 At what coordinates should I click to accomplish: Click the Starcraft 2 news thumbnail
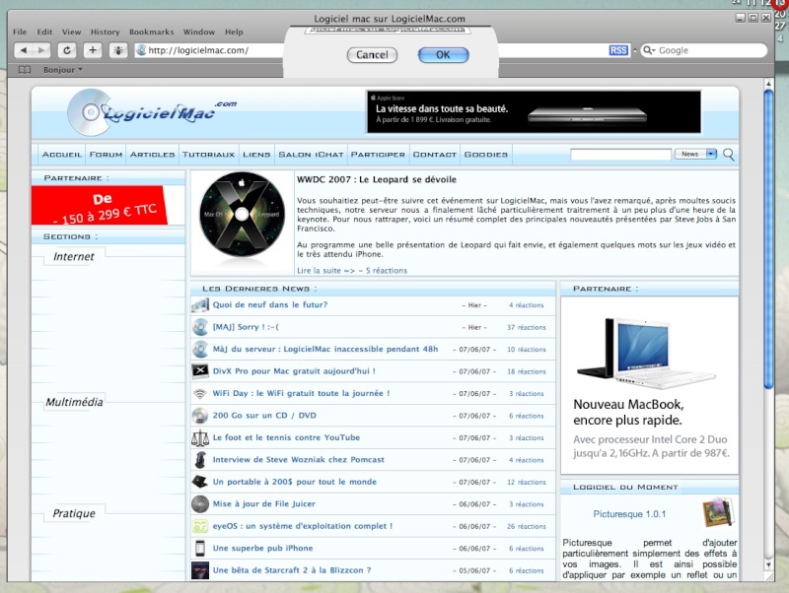[200, 570]
